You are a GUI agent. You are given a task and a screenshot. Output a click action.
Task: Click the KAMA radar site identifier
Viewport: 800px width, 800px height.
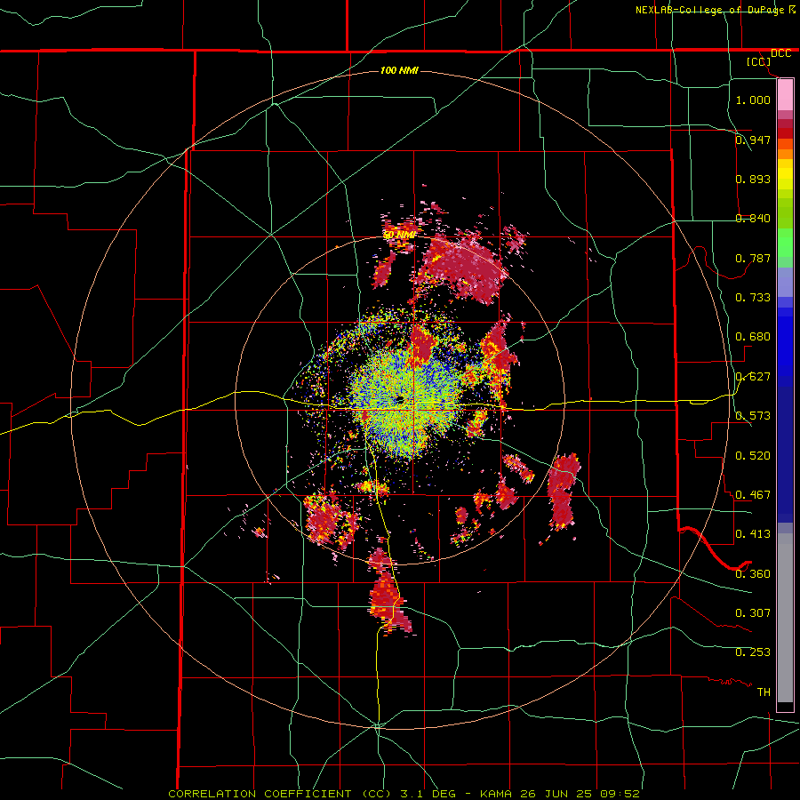496,794
